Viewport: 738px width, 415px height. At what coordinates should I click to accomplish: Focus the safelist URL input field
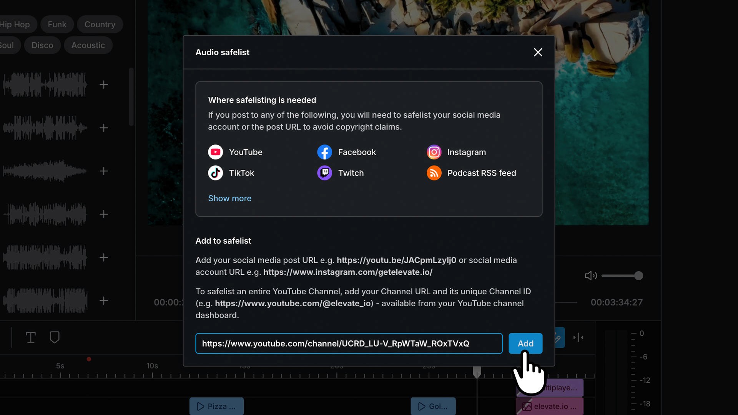pyautogui.click(x=349, y=344)
